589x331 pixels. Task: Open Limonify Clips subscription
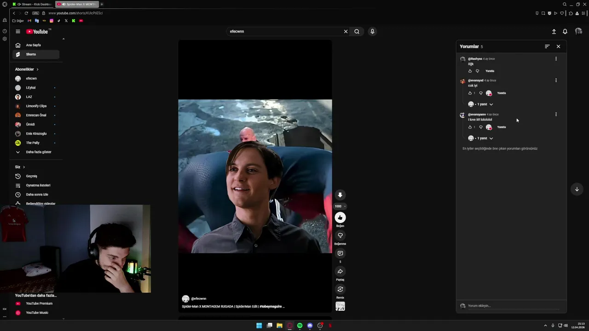36,106
